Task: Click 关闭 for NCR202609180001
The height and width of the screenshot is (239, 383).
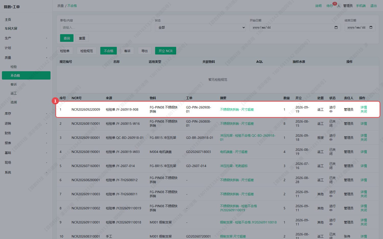Action: pyautogui.click(x=364, y=140)
